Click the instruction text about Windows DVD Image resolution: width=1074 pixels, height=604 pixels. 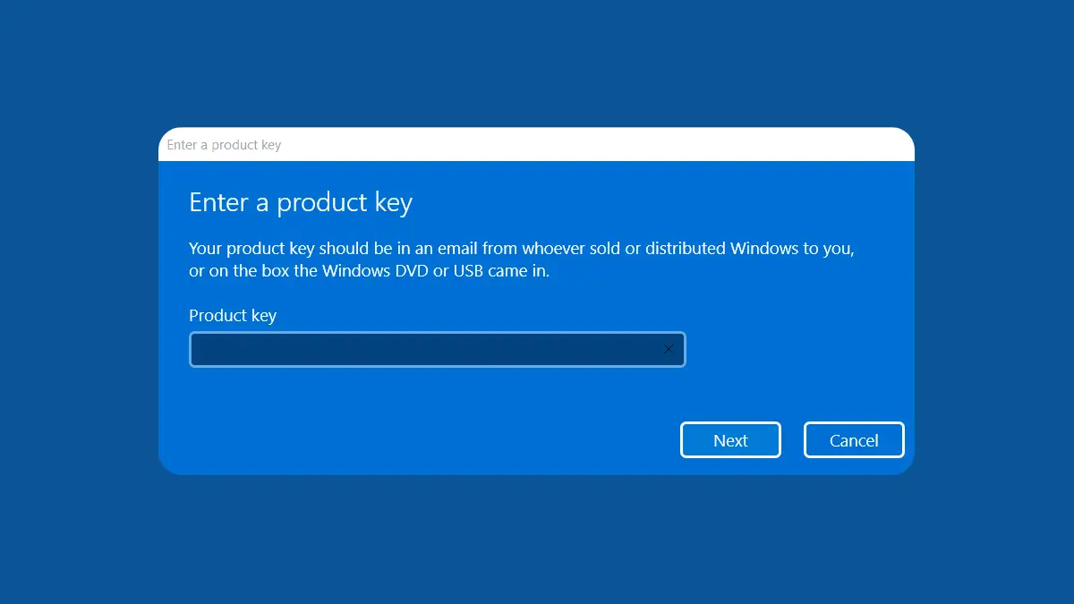point(521,259)
